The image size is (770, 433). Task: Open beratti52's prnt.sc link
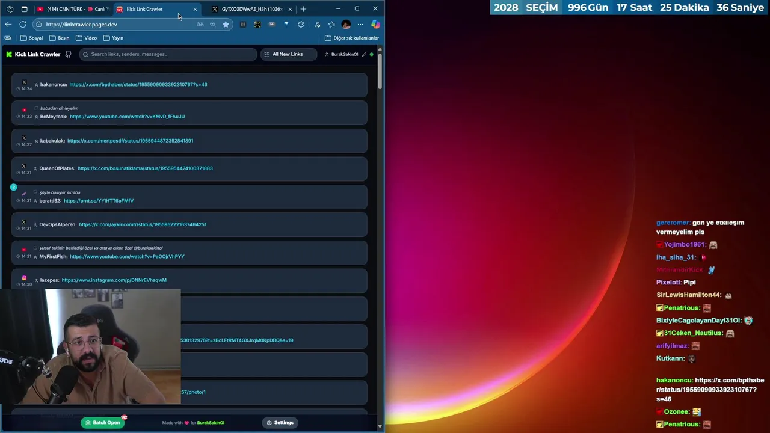tap(99, 201)
